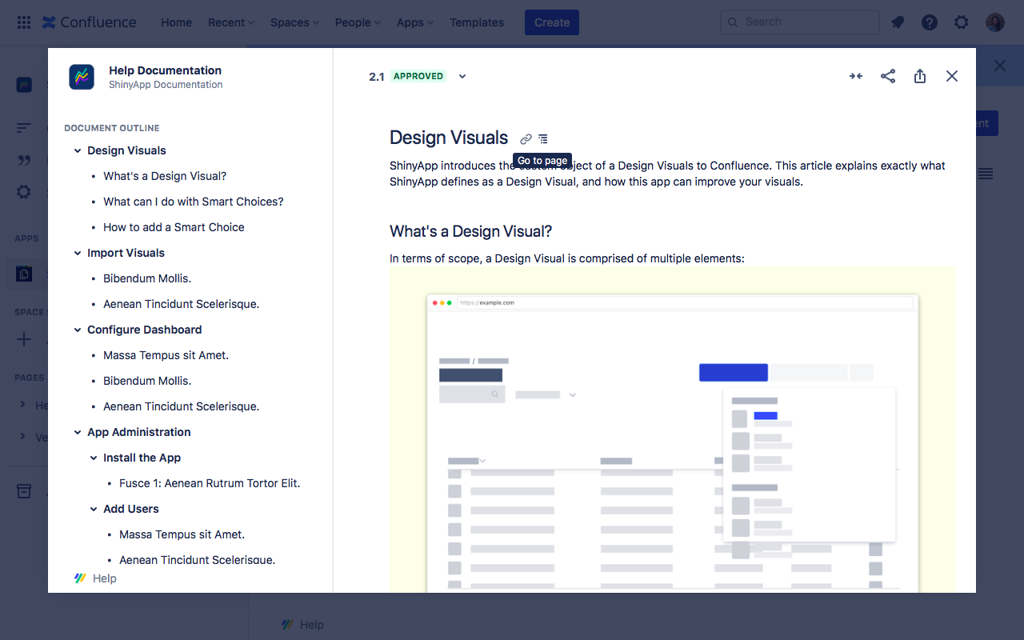Open notifications via the flag icon
Viewport: 1024px width, 640px height.
click(x=897, y=22)
